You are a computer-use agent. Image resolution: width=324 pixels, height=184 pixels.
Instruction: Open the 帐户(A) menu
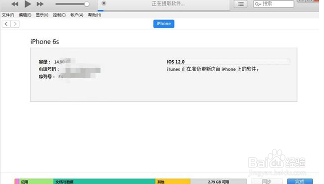pos(76,15)
